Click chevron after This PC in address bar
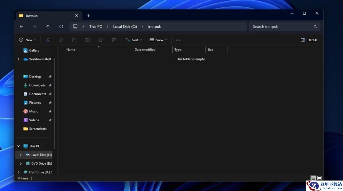This screenshot has width=343, height=191. click(x=107, y=26)
